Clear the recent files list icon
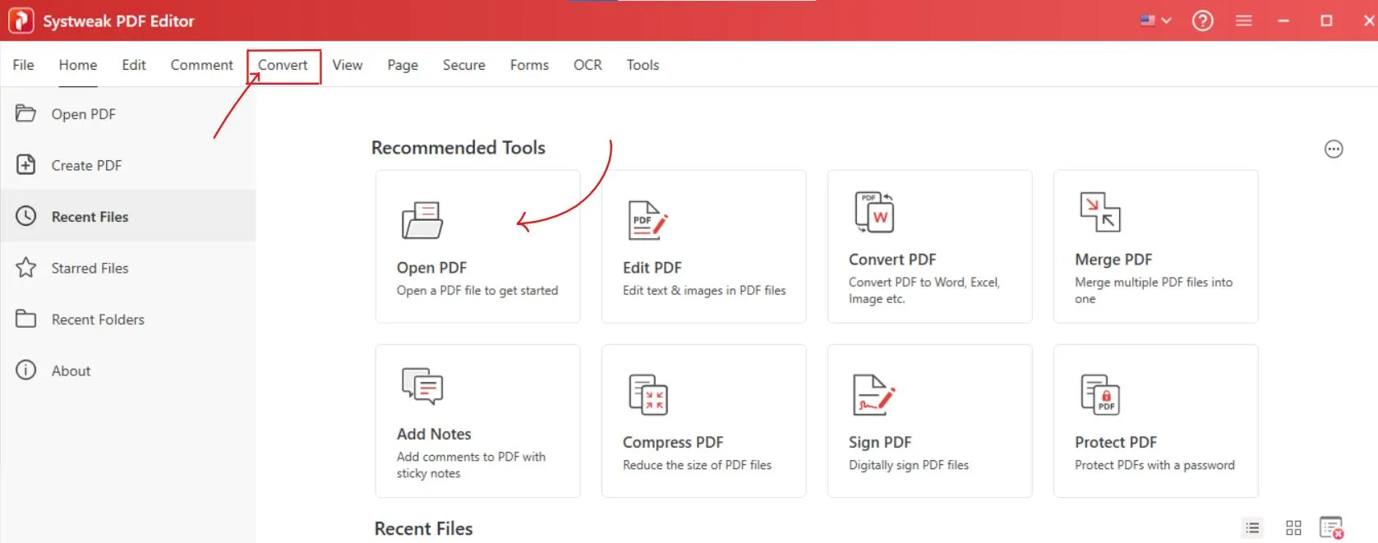 point(1331,528)
